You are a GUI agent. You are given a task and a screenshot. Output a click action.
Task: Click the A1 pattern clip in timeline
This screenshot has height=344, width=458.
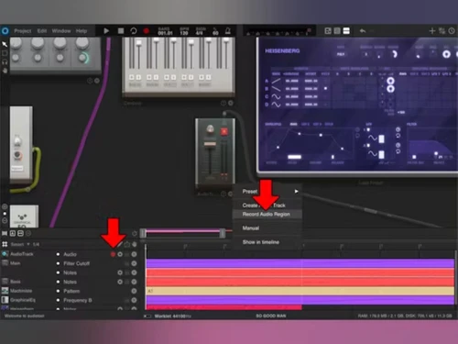coord(300,291)
